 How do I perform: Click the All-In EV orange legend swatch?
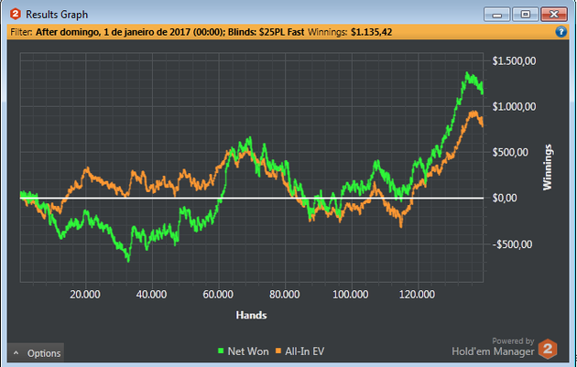tap(278, 351)
